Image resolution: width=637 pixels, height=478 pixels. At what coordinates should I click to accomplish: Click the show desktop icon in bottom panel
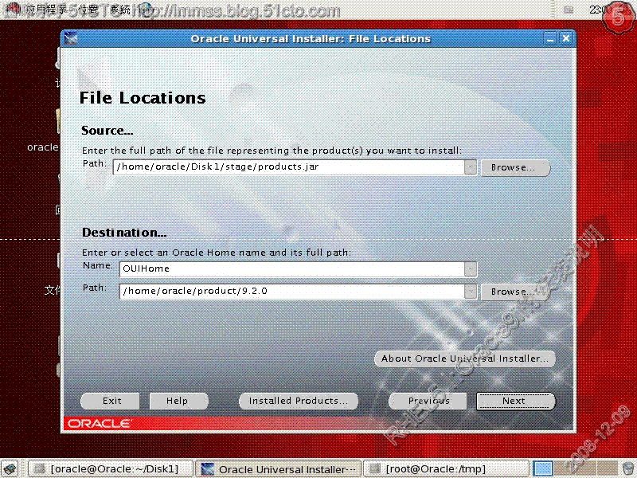point(10,468)
